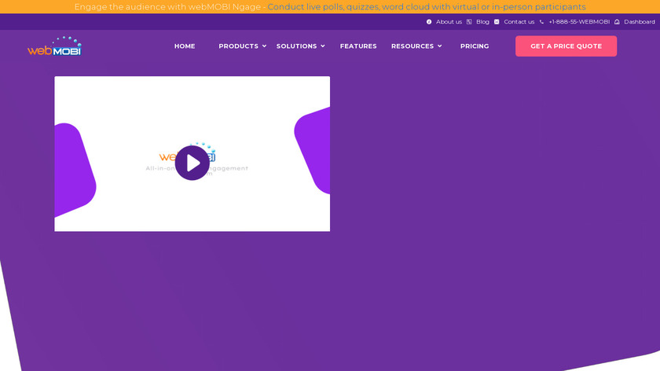
Task: Click the Dashboard icon
Action: 617,22
